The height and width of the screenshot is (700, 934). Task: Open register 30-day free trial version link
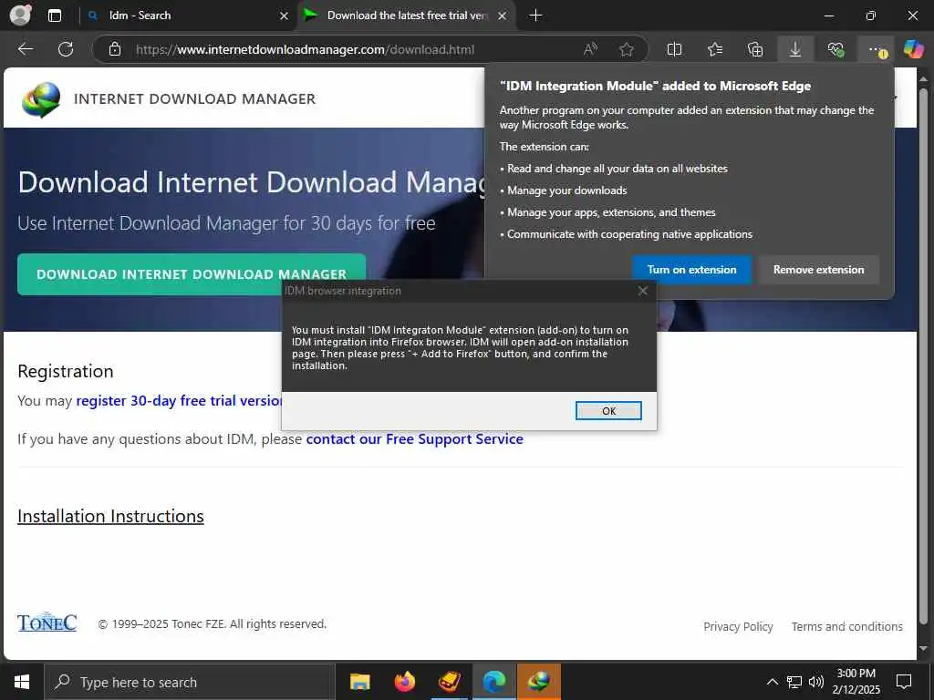(180, 401)
